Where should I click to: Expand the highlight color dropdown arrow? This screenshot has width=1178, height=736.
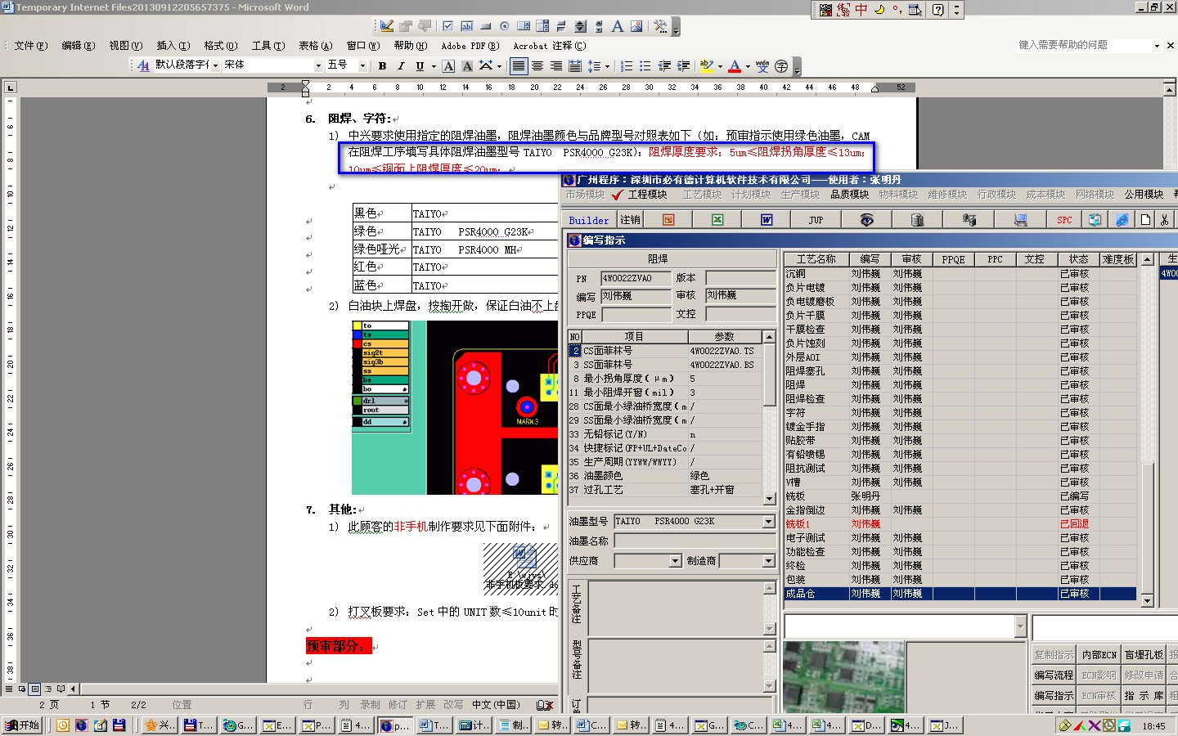point(720,66)
